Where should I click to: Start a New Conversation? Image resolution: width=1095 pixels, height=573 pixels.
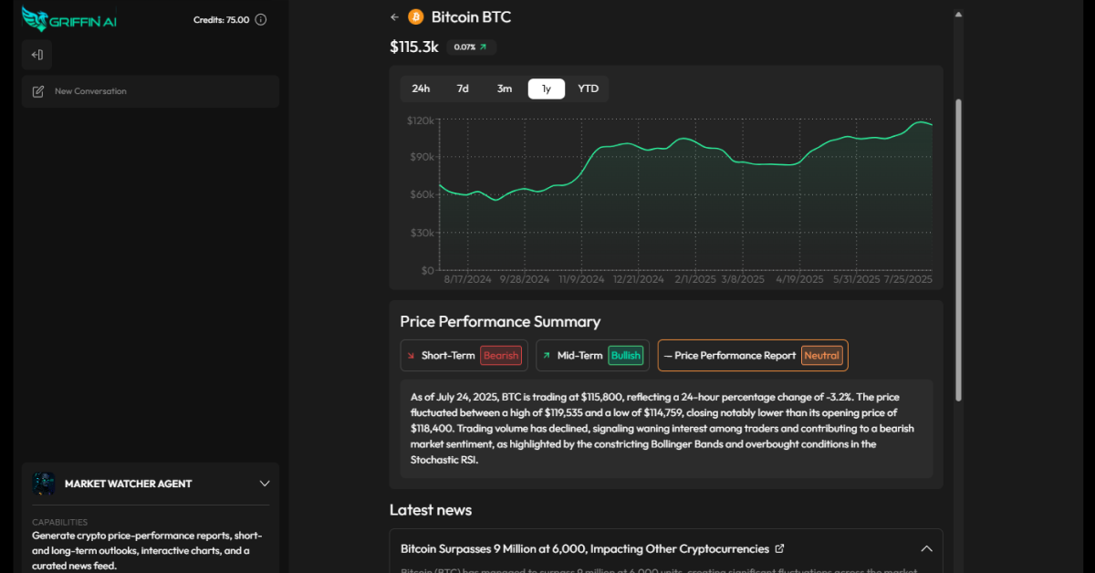151,91
